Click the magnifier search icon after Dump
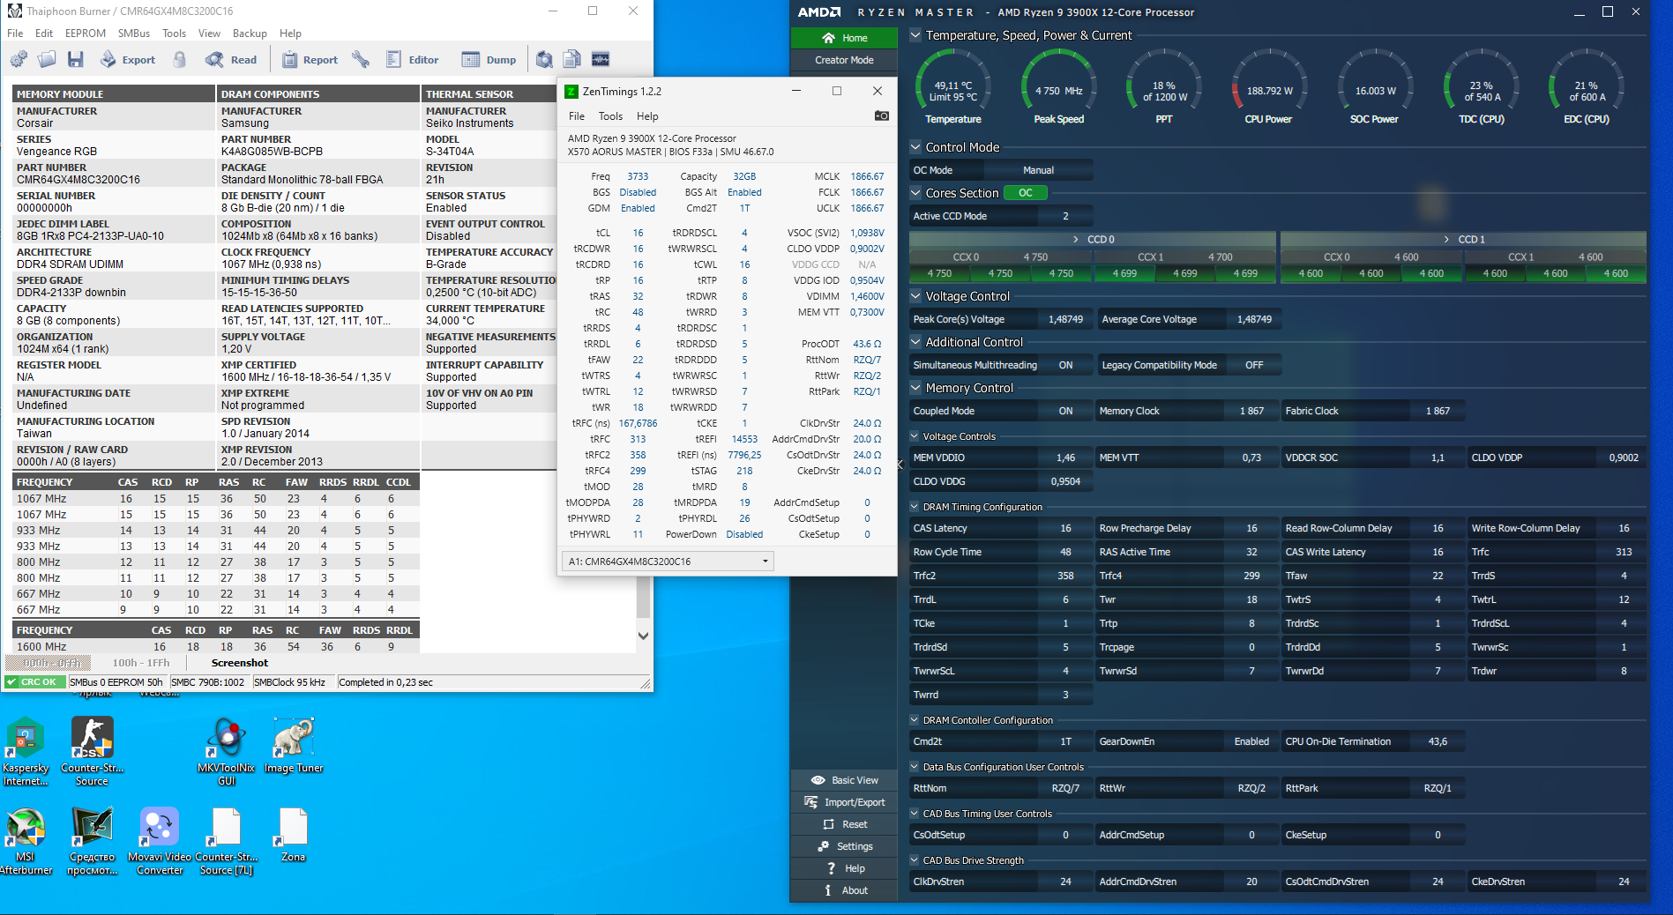This screenshot has width=1673, height=915. [544, 59]
